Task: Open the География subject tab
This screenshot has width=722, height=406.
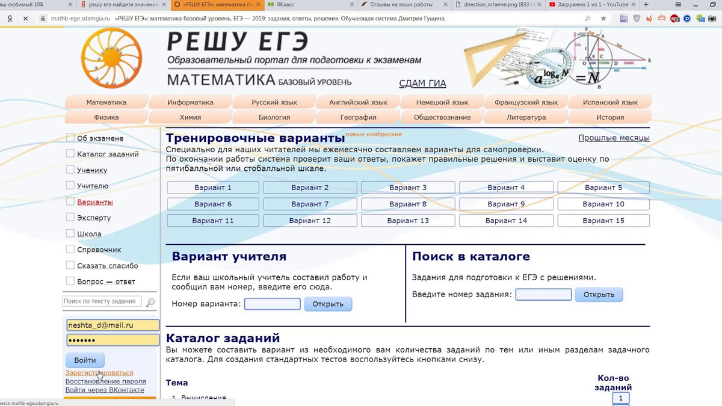Action: [359, 117]
